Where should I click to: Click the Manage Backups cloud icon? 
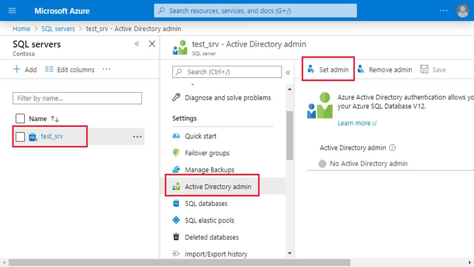coord(176,169)
